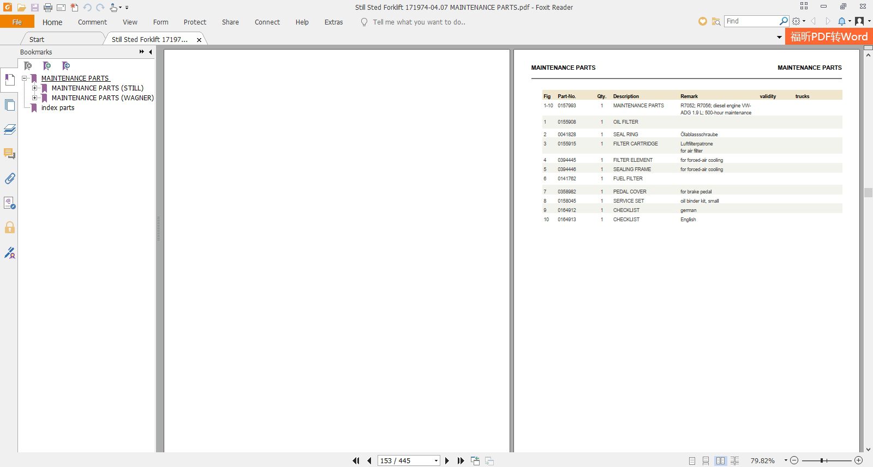Open the View ribbon tab
This screenshot has height=467, width=873.
coord(130,22)
